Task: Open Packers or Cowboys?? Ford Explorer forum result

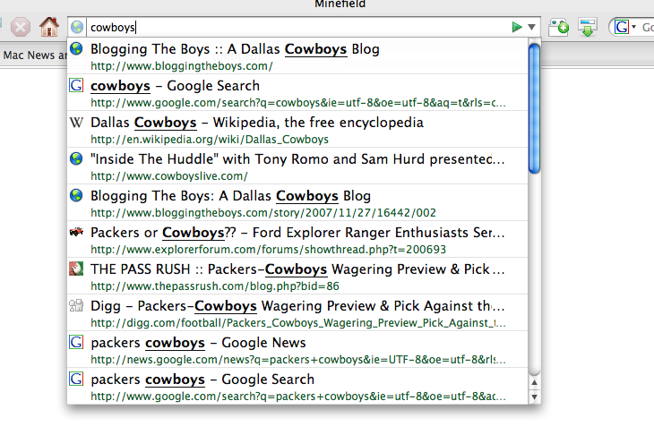Action: pos(297,239)
